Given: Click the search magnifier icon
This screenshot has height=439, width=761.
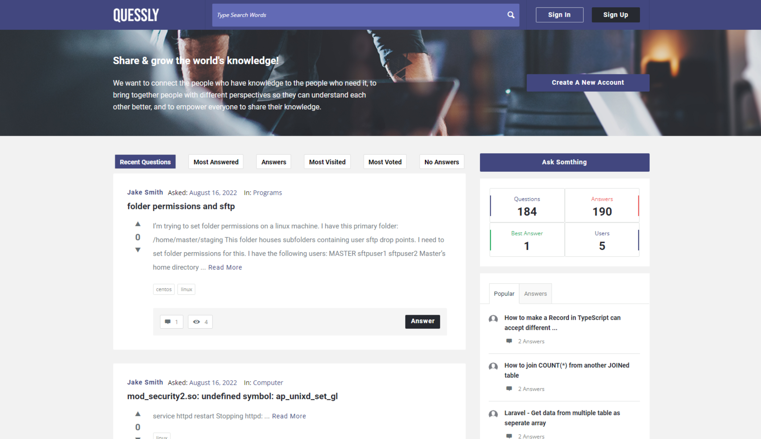Looking at the screenshot, I should point(510,15).
